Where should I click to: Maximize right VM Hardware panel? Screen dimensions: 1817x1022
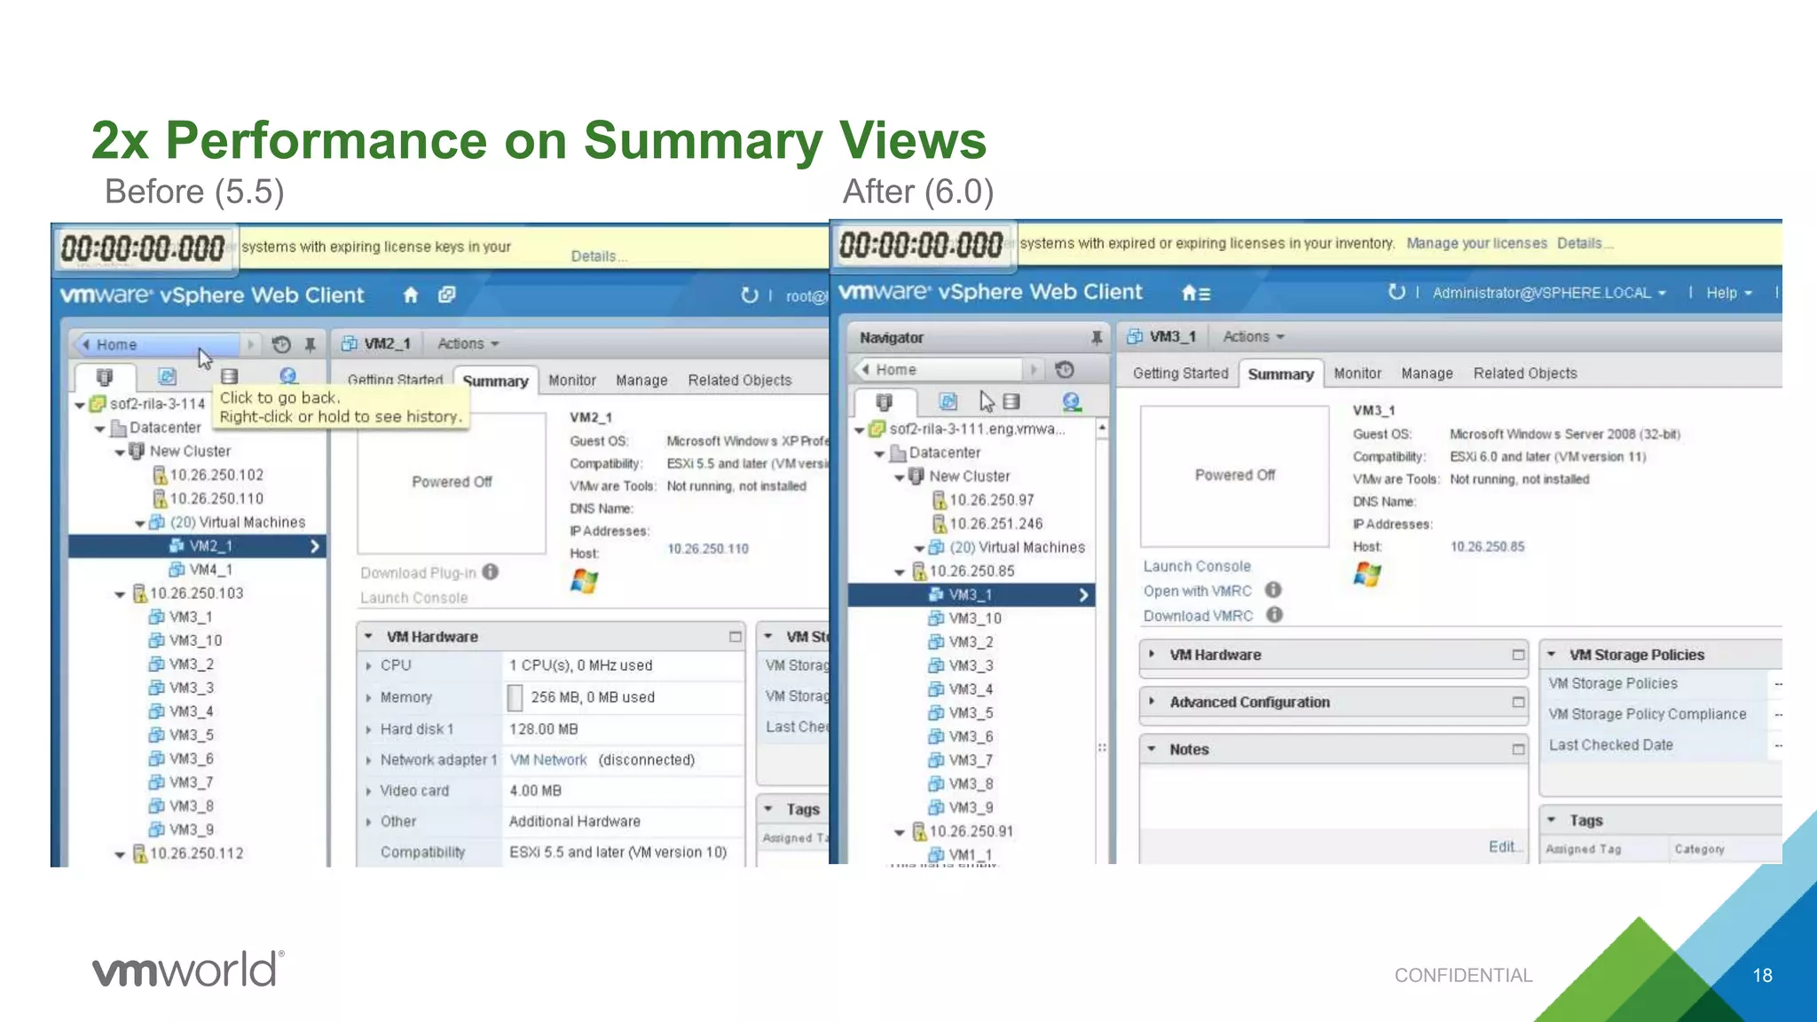(x=1518, y=655)
